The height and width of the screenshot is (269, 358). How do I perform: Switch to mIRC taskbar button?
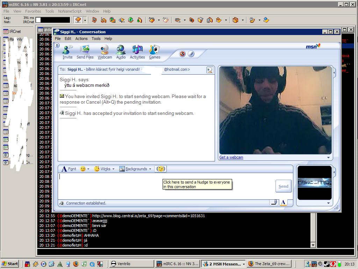[x=178, y=264]
